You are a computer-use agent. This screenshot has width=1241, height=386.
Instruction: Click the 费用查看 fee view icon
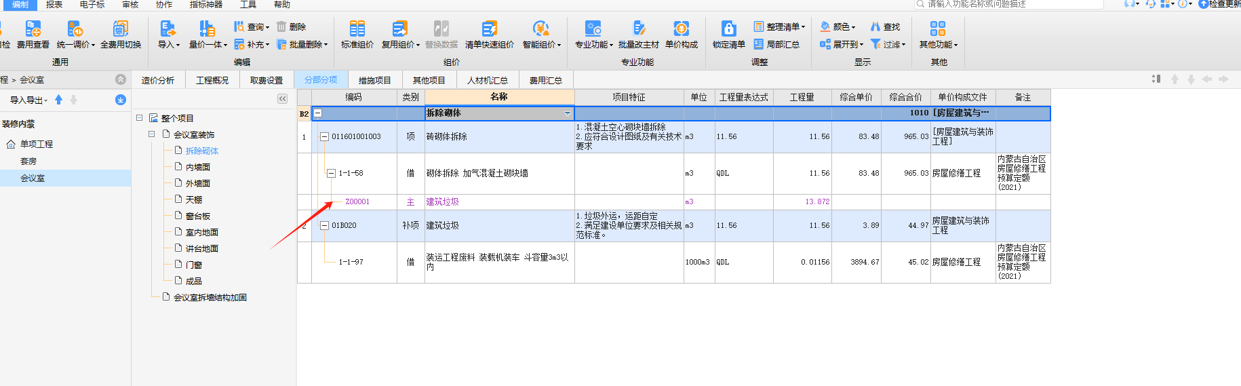pos(33,28)
